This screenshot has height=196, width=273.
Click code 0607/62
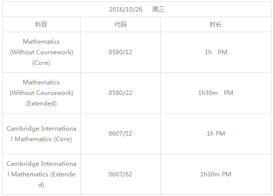coord(120,174)
